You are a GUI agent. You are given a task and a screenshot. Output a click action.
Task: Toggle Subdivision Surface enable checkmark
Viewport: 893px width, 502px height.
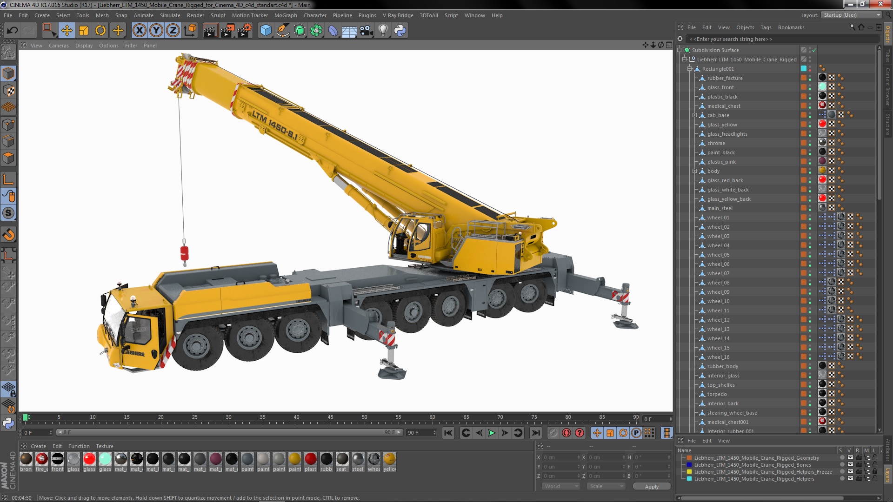814,50
